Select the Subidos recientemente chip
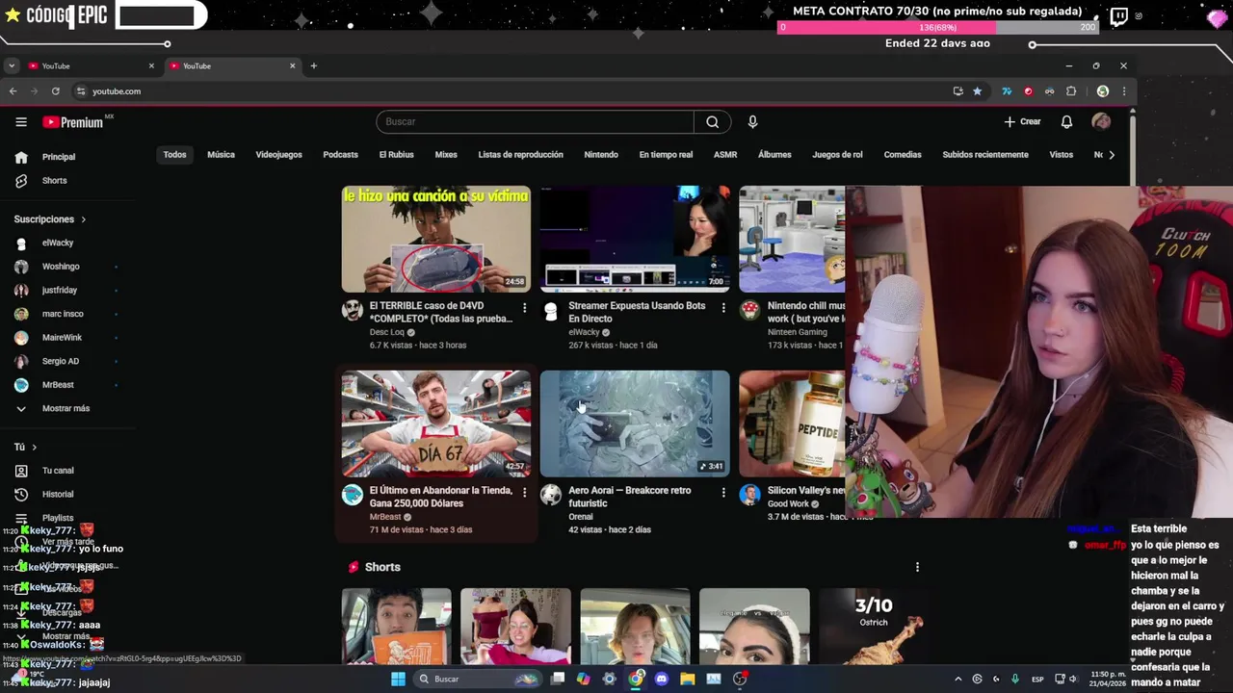The height and width of the screenshot is (693, 1233). 985,155
